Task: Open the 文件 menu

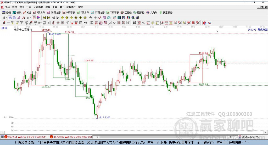Action: pyautogui.click(x=7, y=7)
